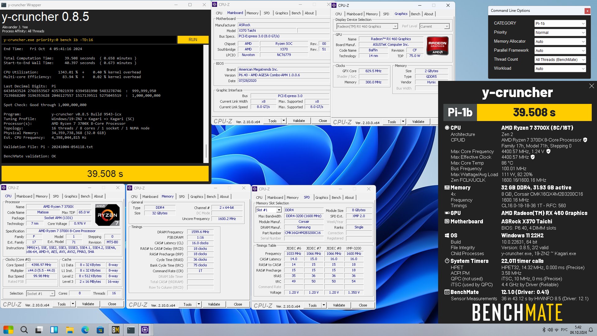Click the Radeon Graphics logo in CPU-Z
Screen dimensions: 597x336
(437, 46)
